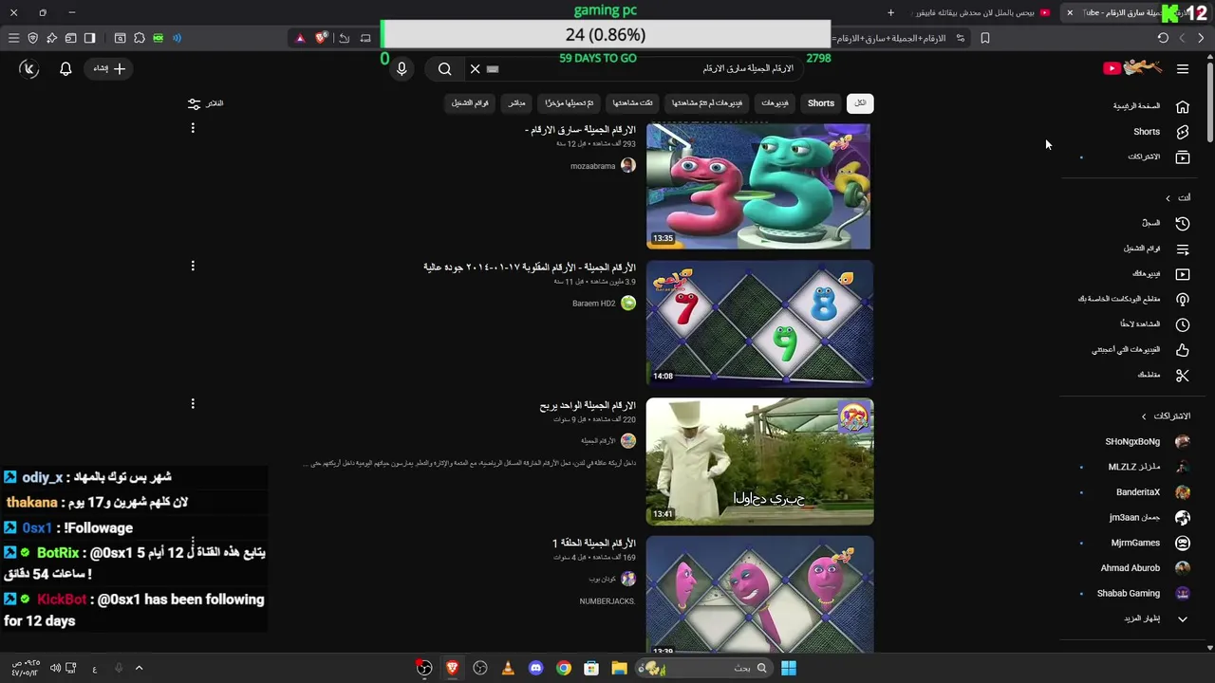Open the YouTube hamburger guide menu
The image size is (1215, 683).
[1183, 69]
